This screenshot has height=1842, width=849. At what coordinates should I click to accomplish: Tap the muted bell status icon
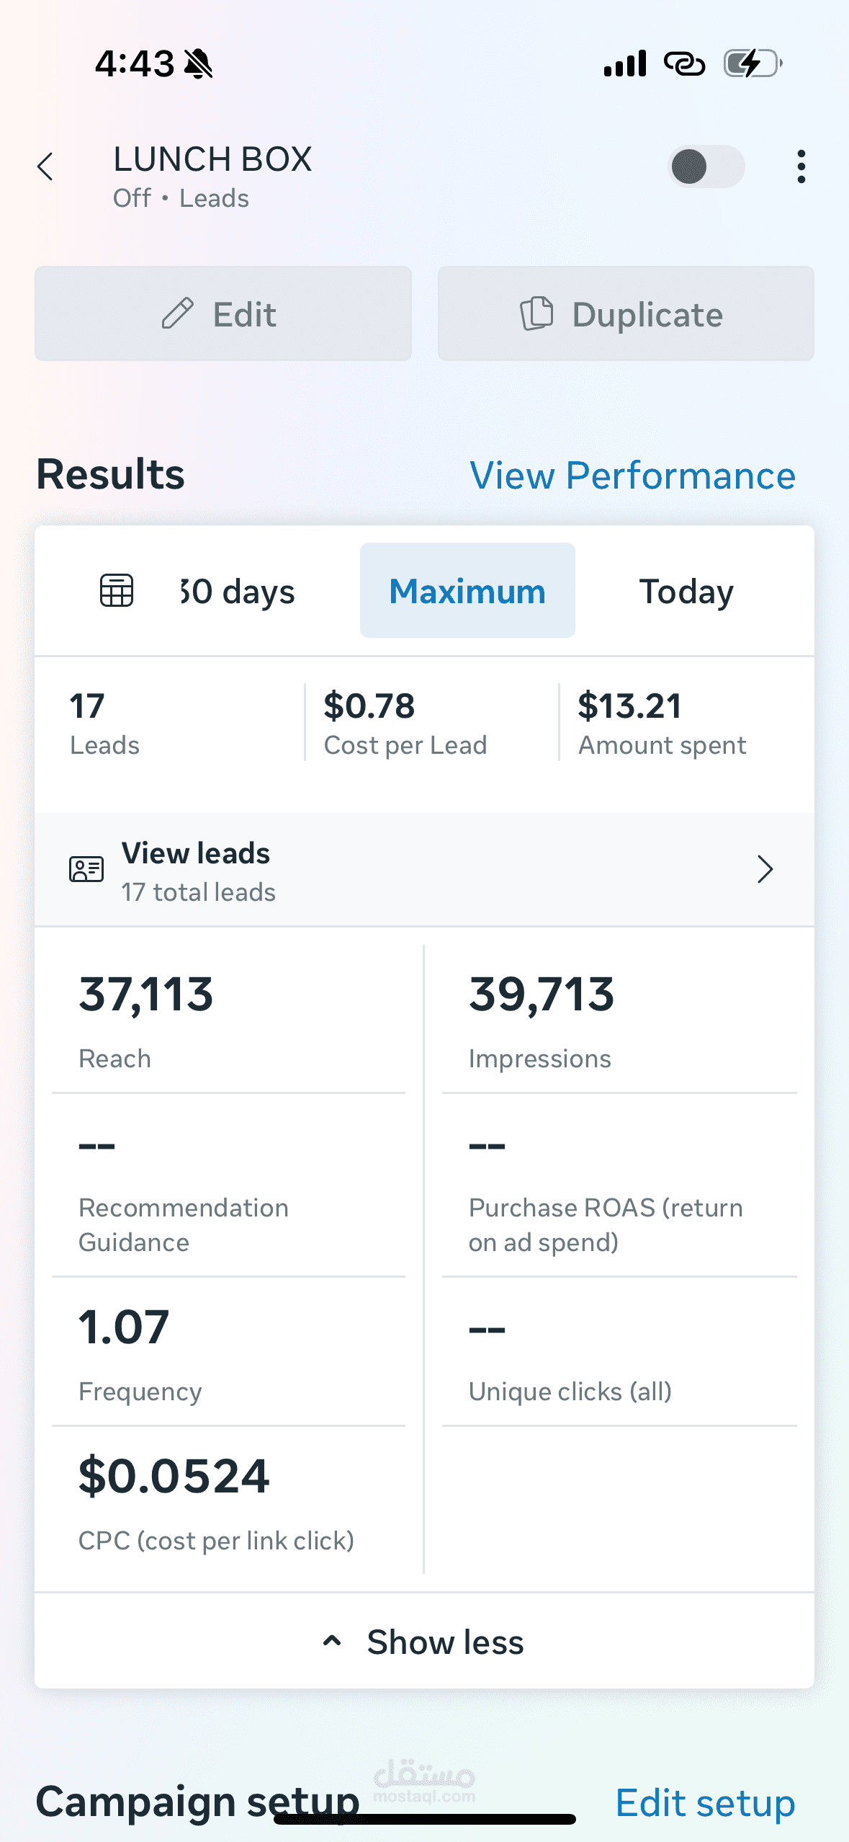[198, 63]
